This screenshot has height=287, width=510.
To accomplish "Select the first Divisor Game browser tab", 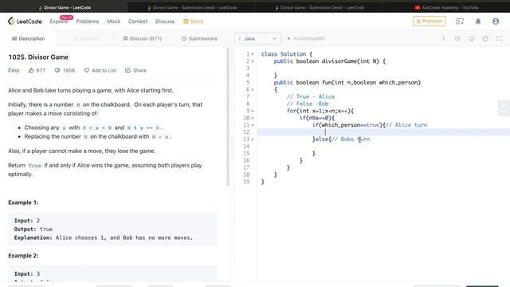I will coord(64,7).
